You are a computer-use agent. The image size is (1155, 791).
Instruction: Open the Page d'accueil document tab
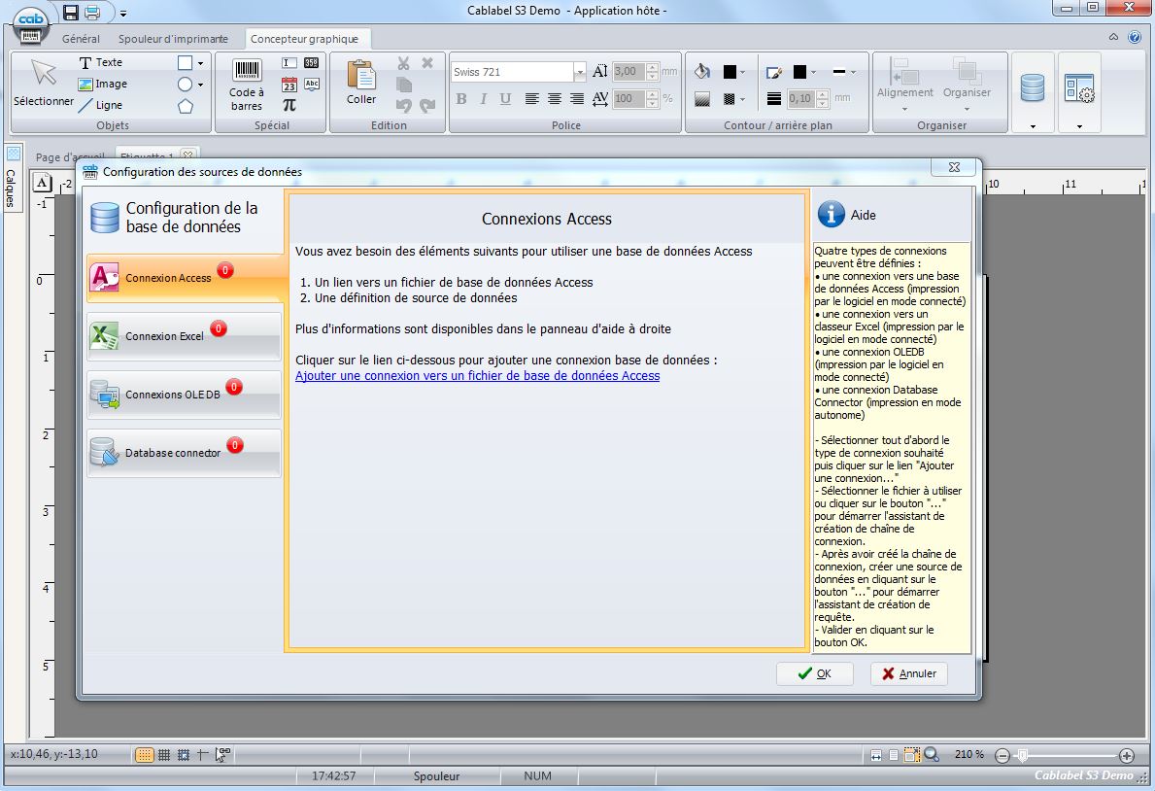(x=71, y=156)
